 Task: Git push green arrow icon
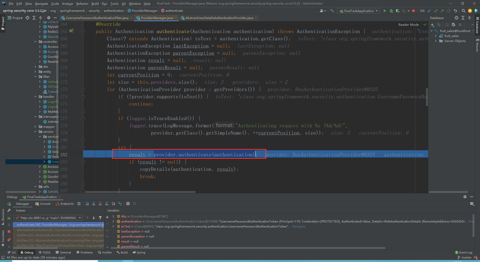(x=442, y=11)
